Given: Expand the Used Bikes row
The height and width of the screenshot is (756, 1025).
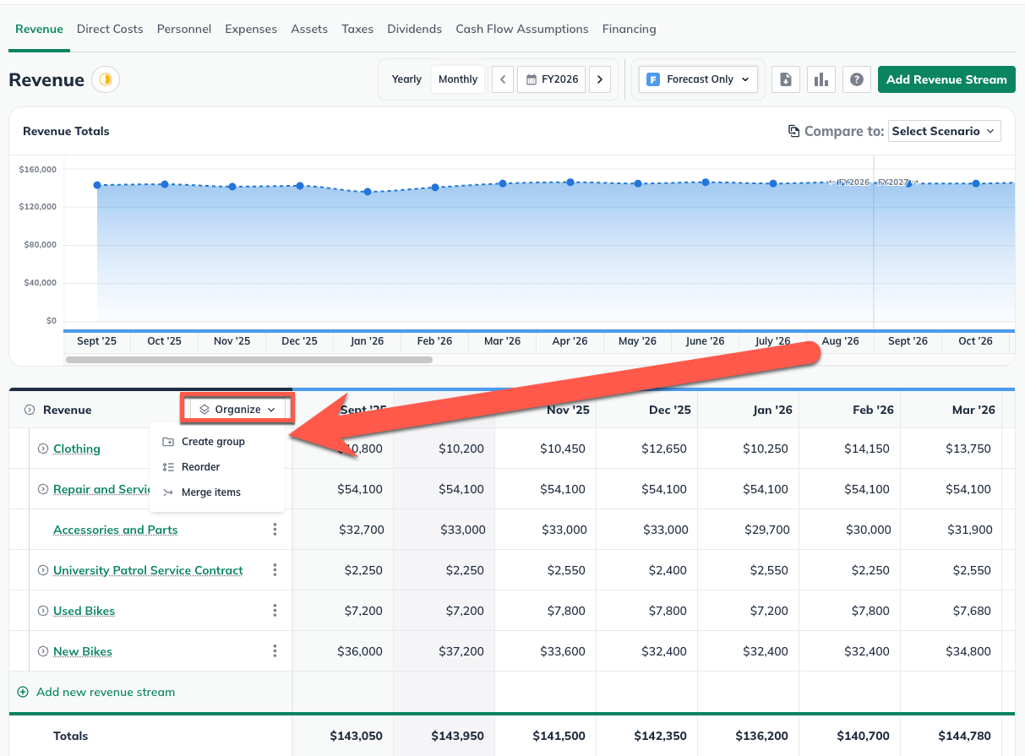Looking at the screenshot, I should pyautogui.click(x=43, y=611).
